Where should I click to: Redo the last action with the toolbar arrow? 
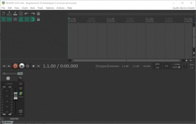[32, 13]
